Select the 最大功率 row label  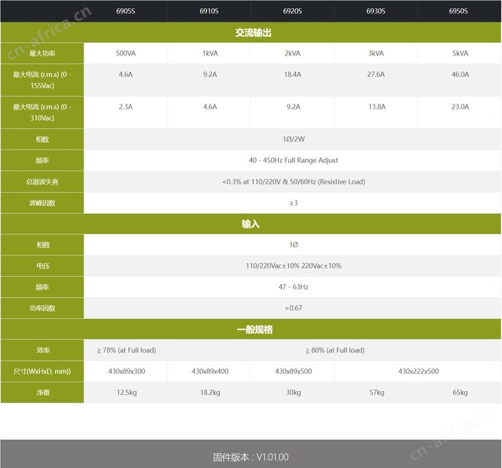tap(42, 53)
